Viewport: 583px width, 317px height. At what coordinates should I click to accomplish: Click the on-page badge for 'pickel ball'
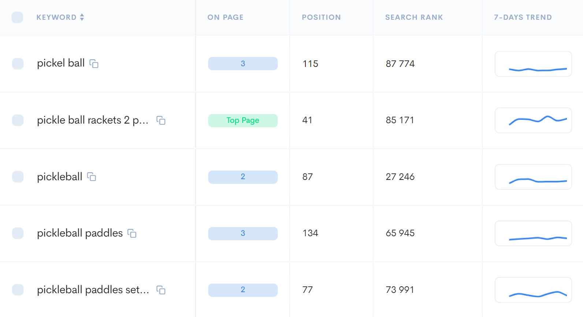[x=243, y=64]
